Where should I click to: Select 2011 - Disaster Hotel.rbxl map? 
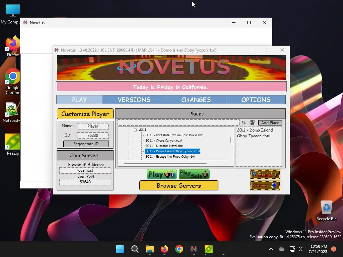[x=164, y=146]
